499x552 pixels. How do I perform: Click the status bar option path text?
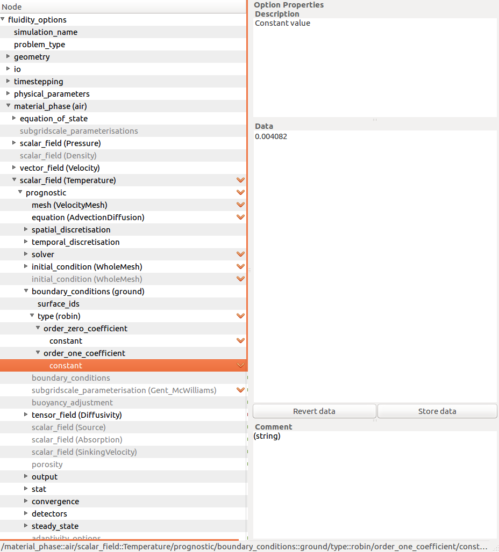(x=244, y=547)
